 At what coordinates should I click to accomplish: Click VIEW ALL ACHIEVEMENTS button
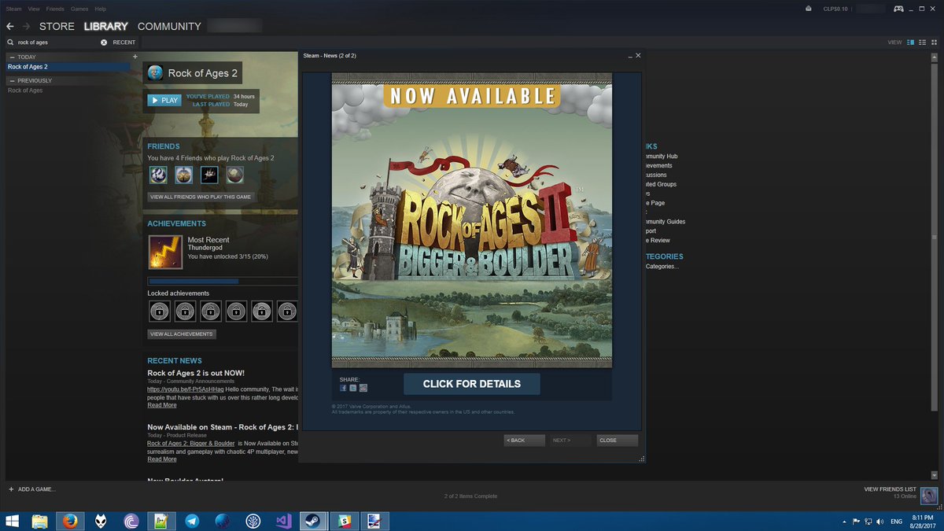click(181, 334)
